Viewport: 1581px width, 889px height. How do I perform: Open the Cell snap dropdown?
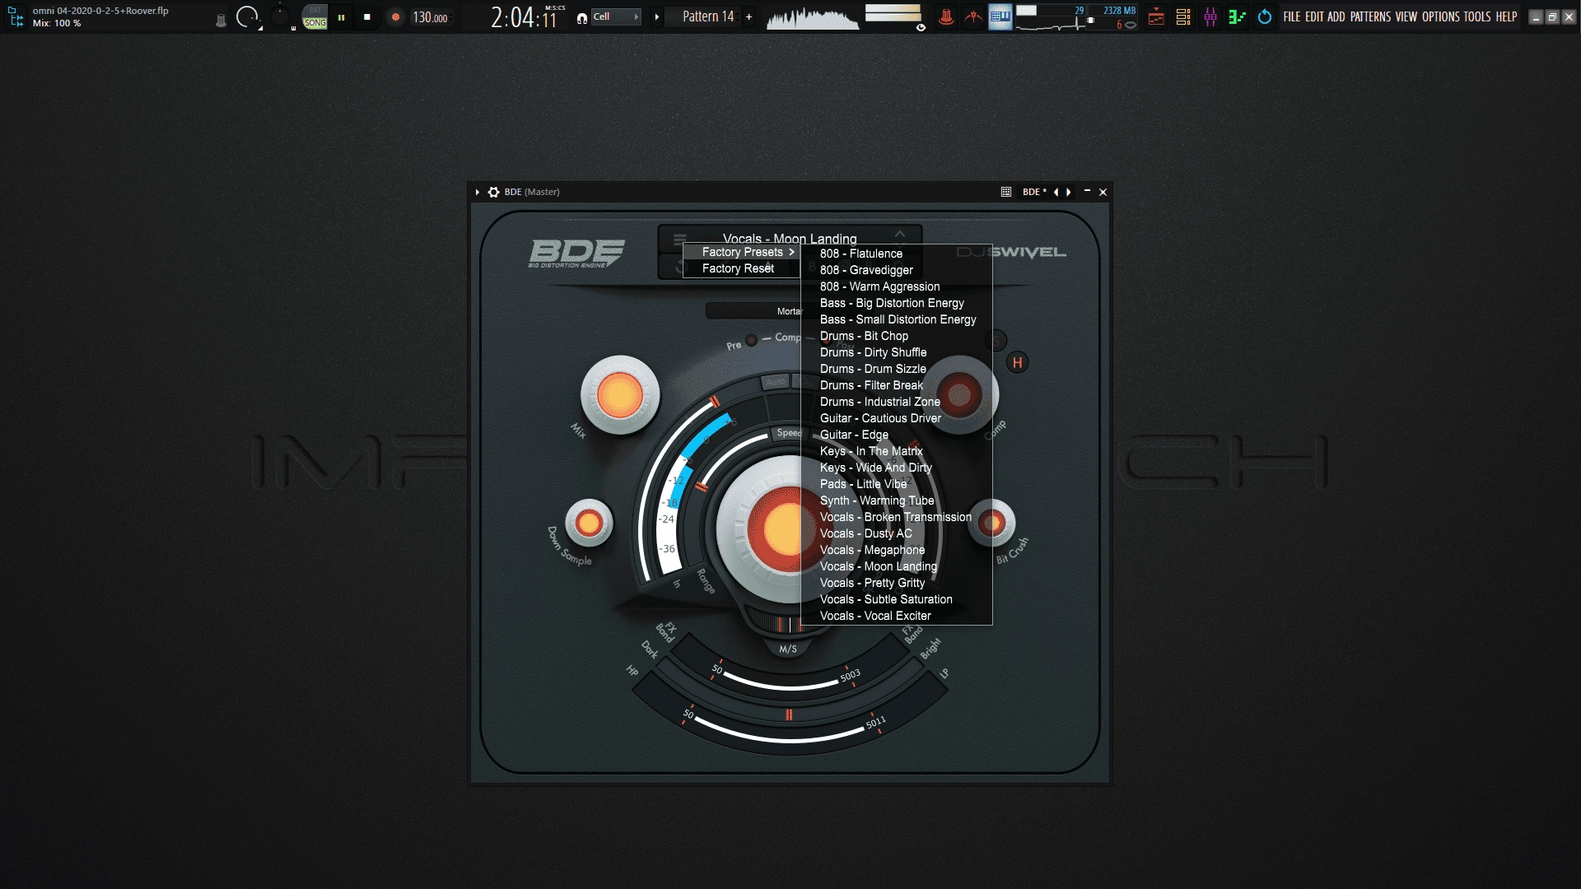coord(616,16)
